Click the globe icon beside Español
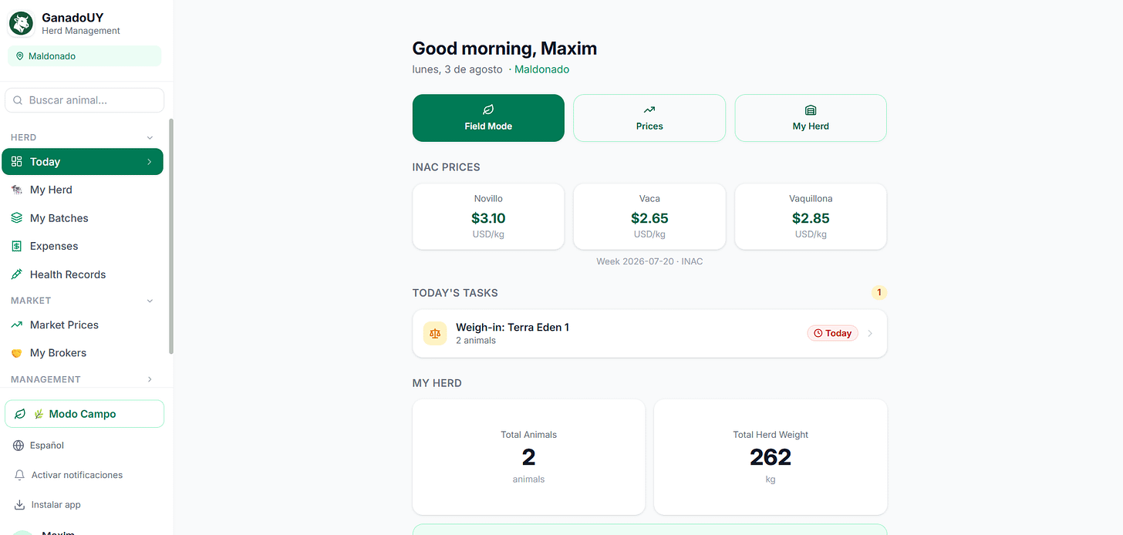The image size is (1123, 535). tap(19, 446)
